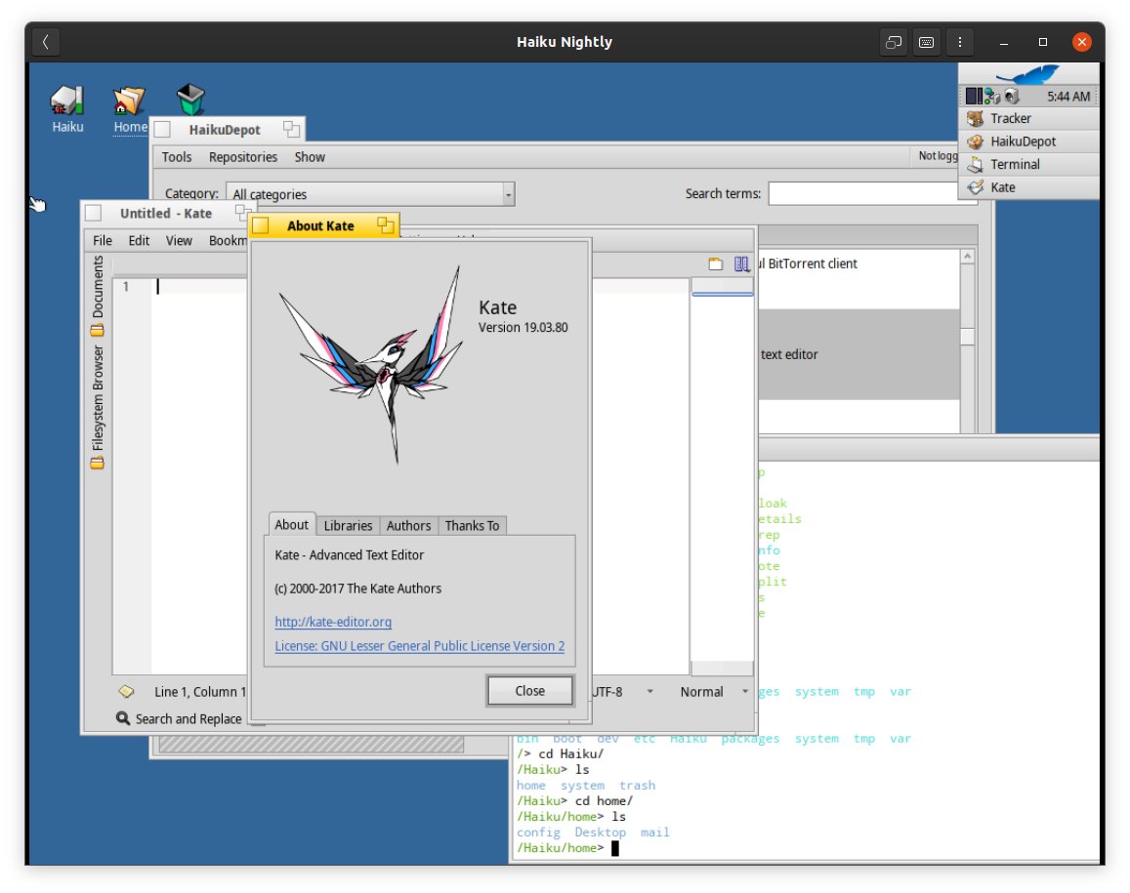The height and width of the screenshot is (893, 1130).
Task: Click the Not logged in label in HaikuDepot
Action: 938,155
